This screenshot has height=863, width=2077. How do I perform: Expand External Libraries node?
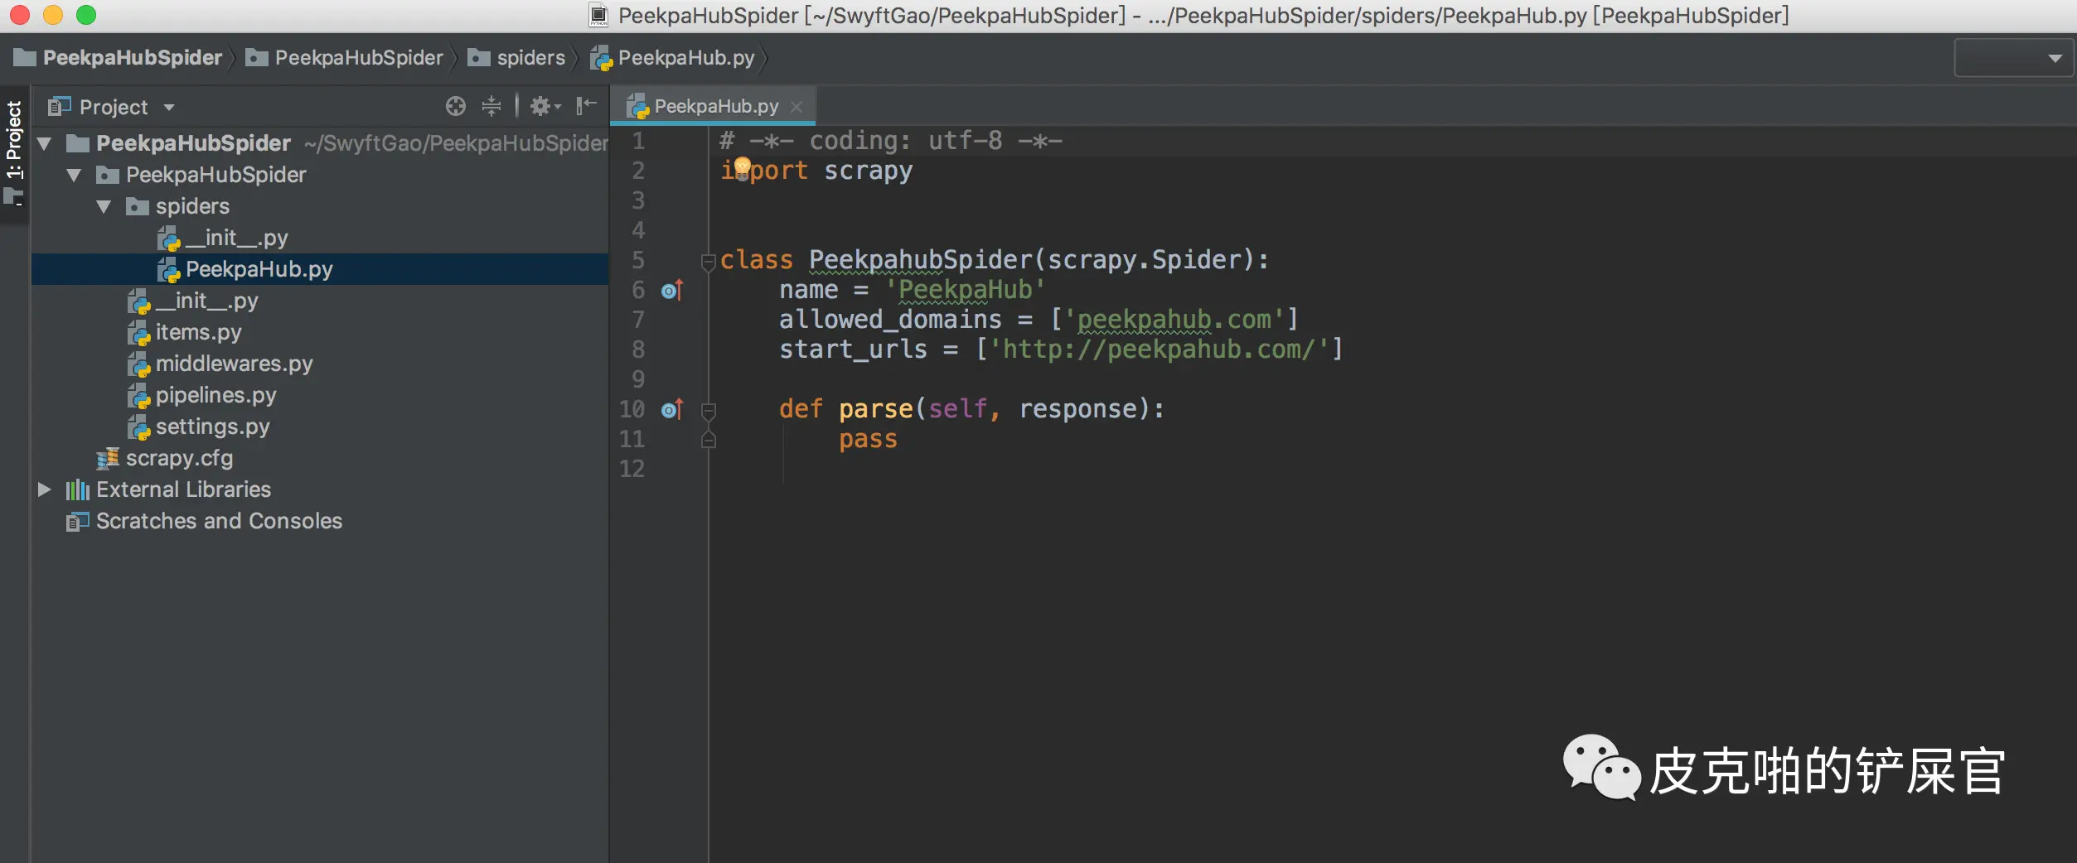[x=45, y=489]
